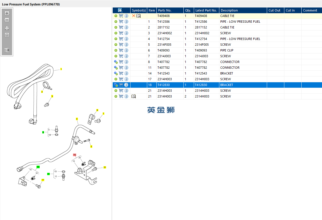This screenshot has height=220, width=322.
Task: Select item 4 PIPE - LOW PRESSURE FUEL description
Action: [x=243, y=39]
